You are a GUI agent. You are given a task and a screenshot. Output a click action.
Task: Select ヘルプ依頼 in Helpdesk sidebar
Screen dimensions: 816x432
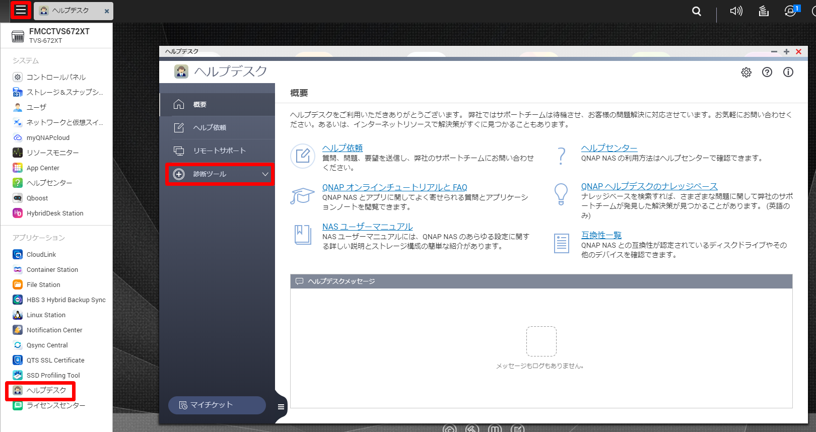pos(217,128)
